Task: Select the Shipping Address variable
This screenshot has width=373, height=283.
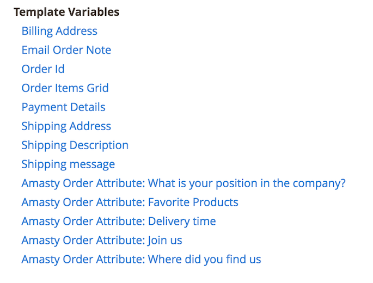Action: pos(66,126)
